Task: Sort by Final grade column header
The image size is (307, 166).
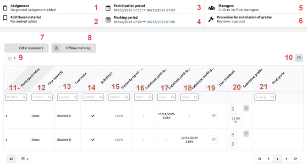Action: [278, 78]
